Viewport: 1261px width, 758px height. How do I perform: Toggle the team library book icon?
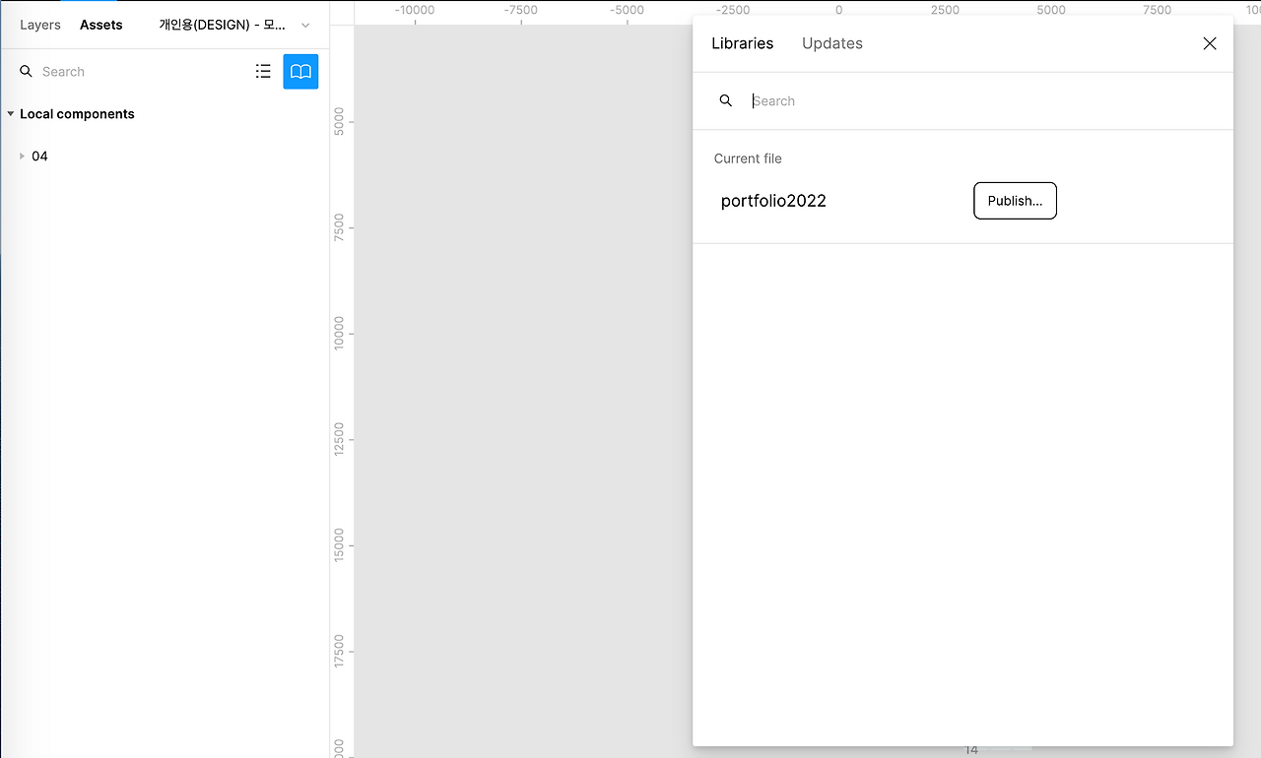[x=300, y=72]
